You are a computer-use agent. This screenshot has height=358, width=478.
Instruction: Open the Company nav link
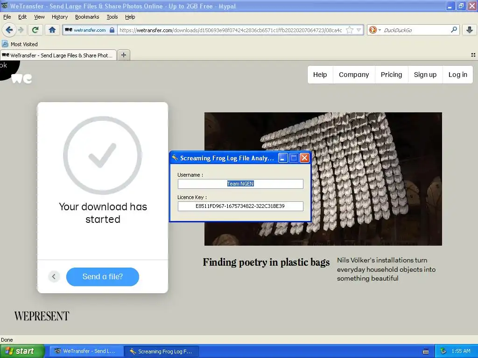pyautogui.click(x=354, y=75)
